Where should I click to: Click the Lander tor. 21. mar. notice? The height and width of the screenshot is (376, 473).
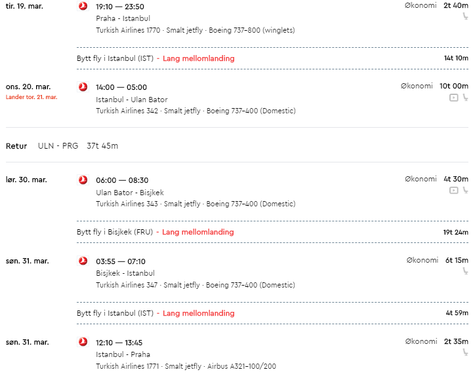tap(31, 97)
